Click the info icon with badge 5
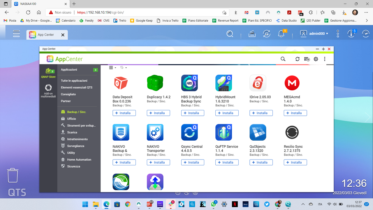This screenshot has height=210, width=373. click(351, 34)
